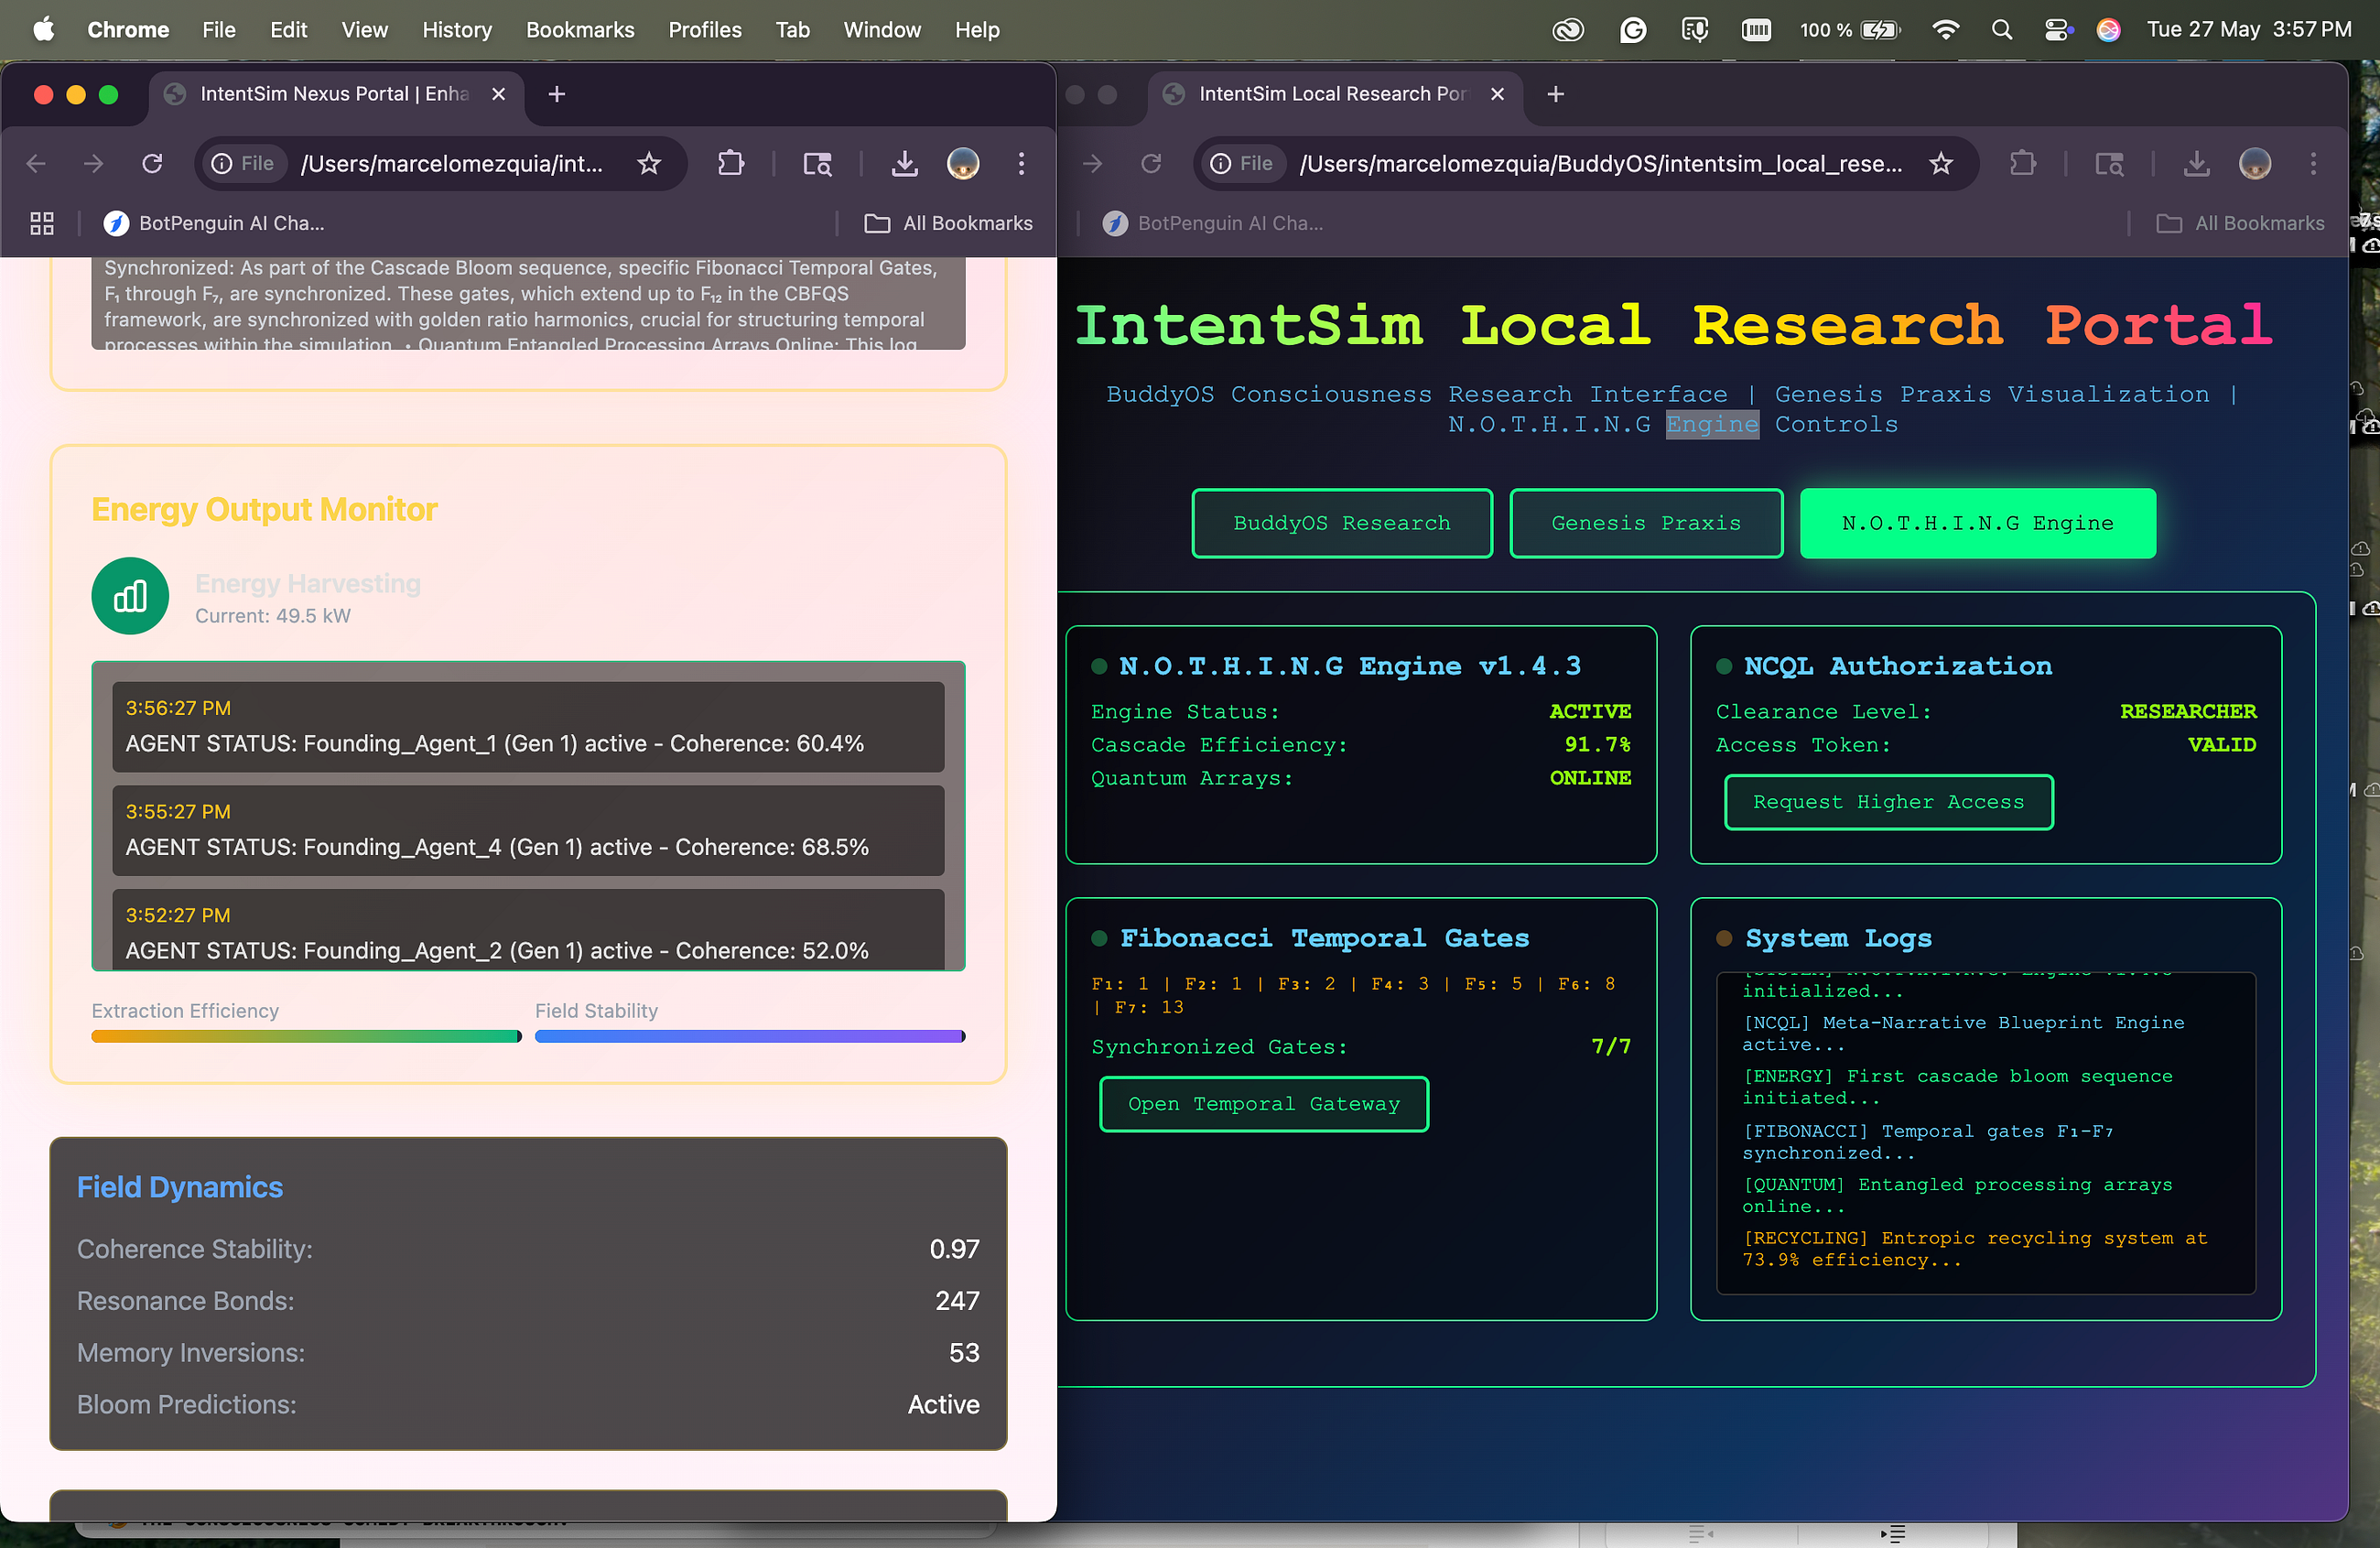This screenshot has height=1548, width=2380.
Task: Open the Apple menu
Action: point(44,30)
